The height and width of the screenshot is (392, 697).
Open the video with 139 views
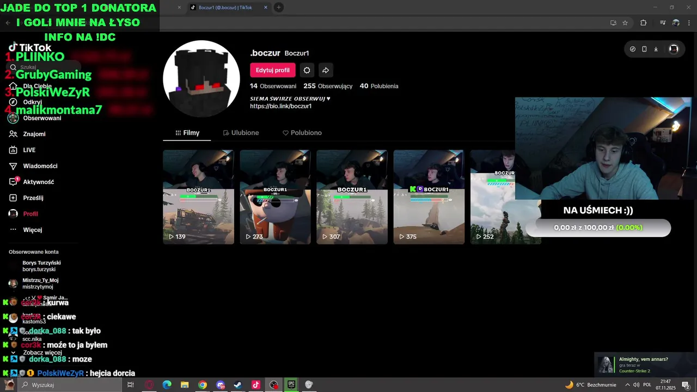coord(198,197)
